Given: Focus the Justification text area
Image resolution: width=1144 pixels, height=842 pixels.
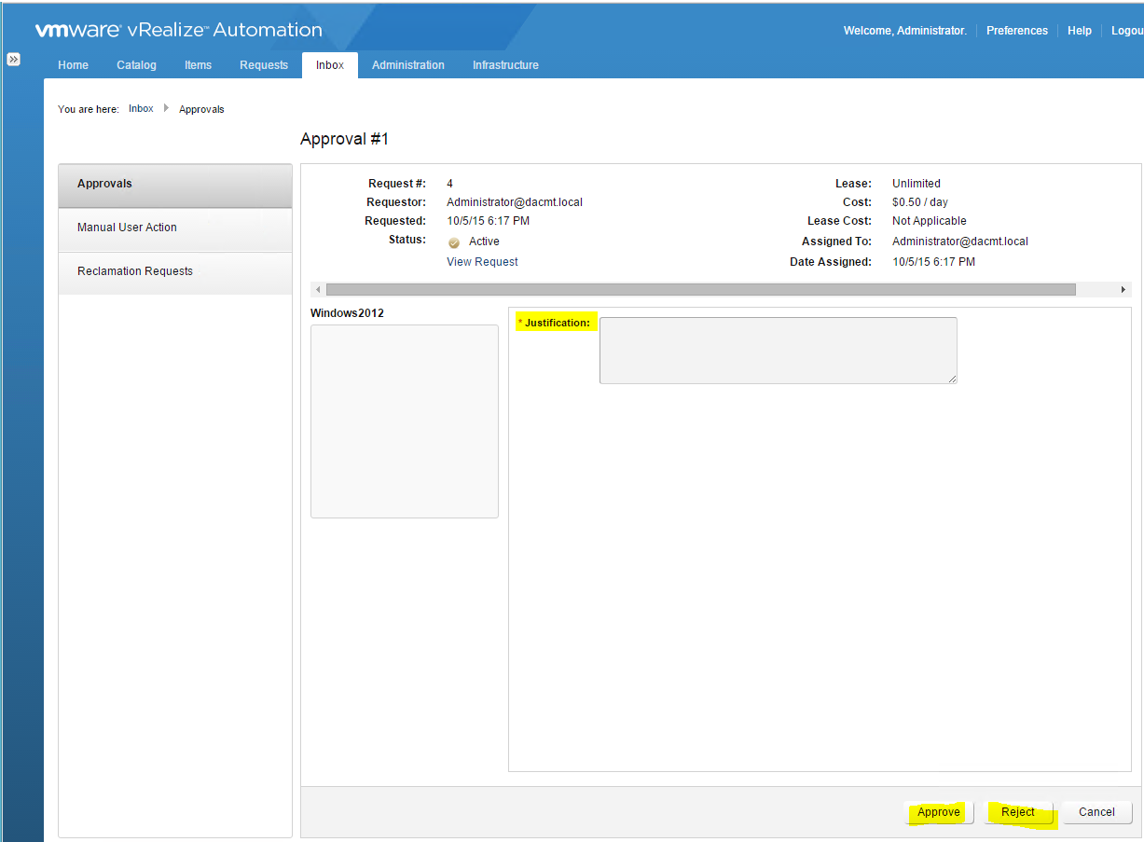Looking at the screenshot, I should coord(778,351).
